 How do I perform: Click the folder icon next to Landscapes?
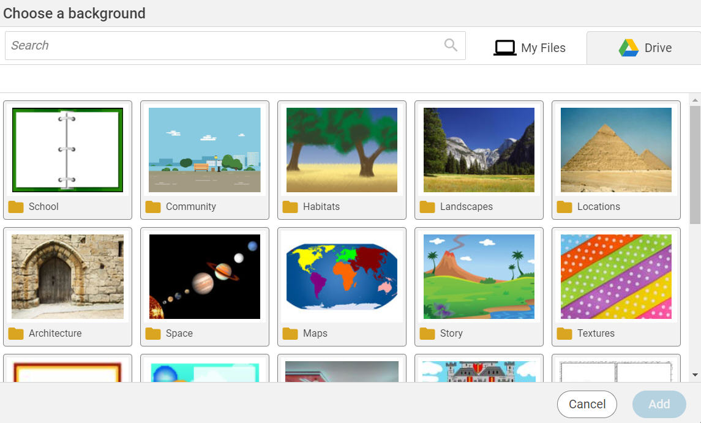pos(428,207)
